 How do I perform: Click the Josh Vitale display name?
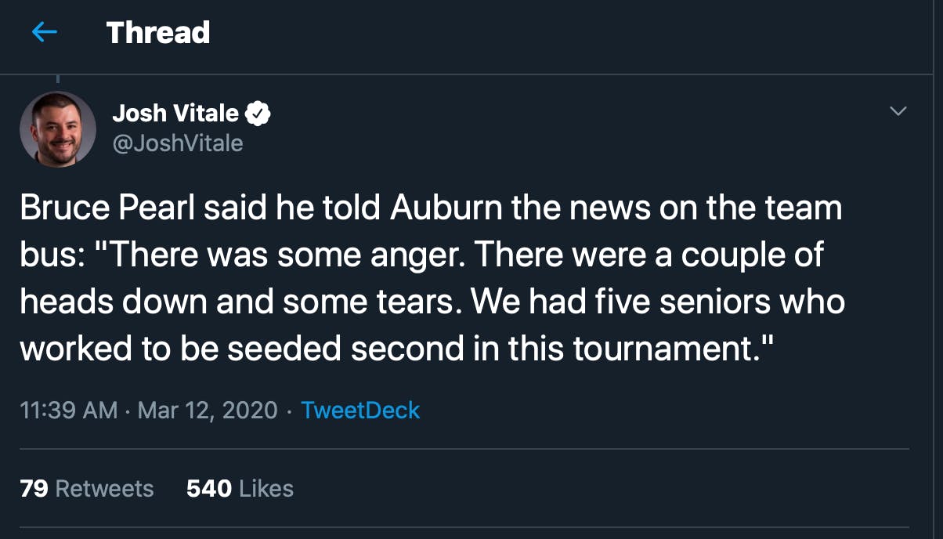pyautogui.click(x=175, y=114)
